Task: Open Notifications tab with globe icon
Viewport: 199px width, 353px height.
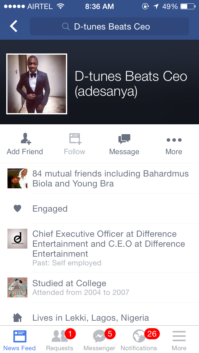Action: coord(139,340)
